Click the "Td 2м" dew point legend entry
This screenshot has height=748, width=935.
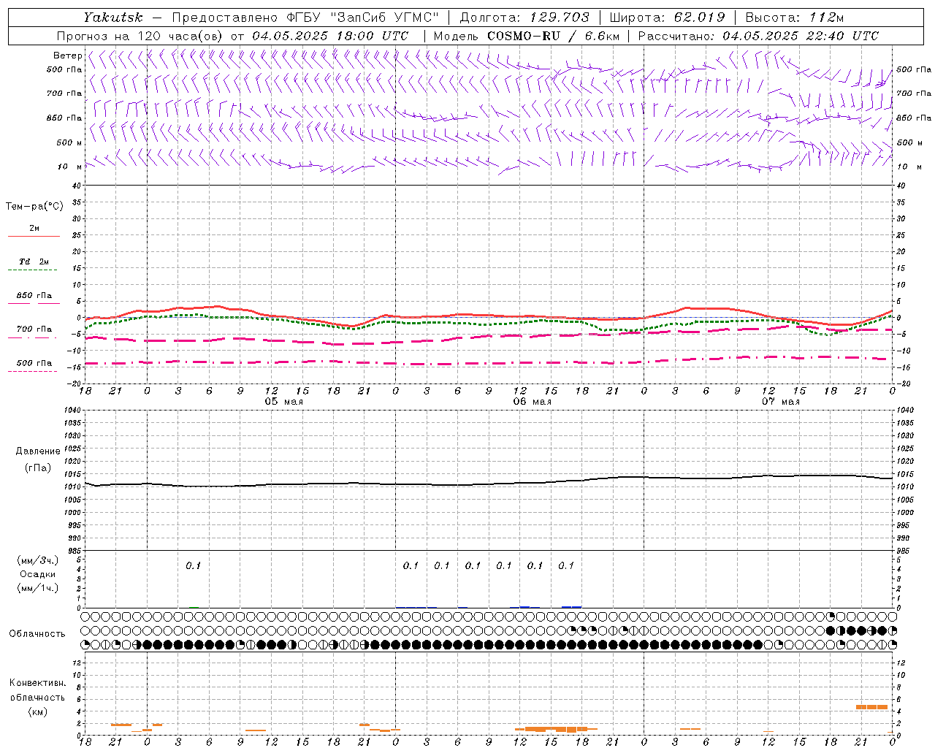click(x=34, y=262)
